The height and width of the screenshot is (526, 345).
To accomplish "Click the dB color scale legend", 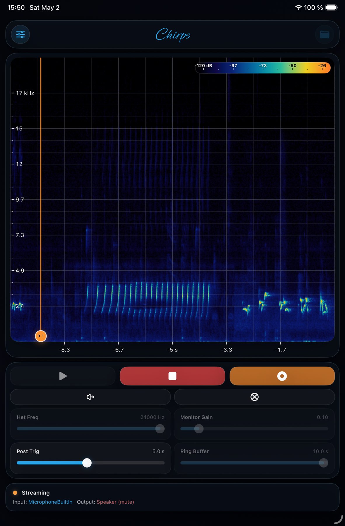I will coord(263,68).
